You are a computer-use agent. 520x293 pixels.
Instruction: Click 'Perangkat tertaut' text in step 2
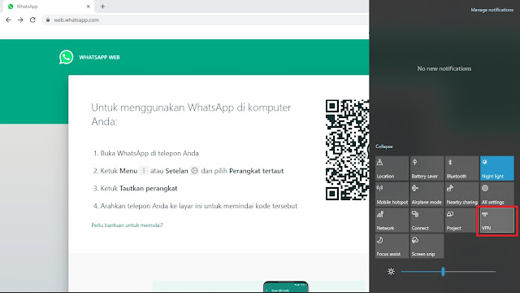pos(257,171)
